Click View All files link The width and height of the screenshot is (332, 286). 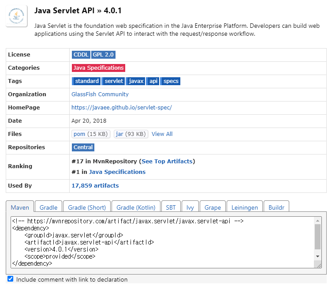pyautogui.click(x=162, y=134)
